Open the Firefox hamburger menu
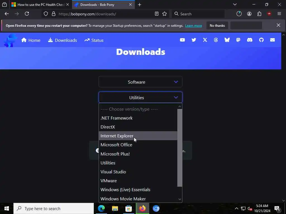The width and height of the screenshot is (286, 214). (279, 14)
